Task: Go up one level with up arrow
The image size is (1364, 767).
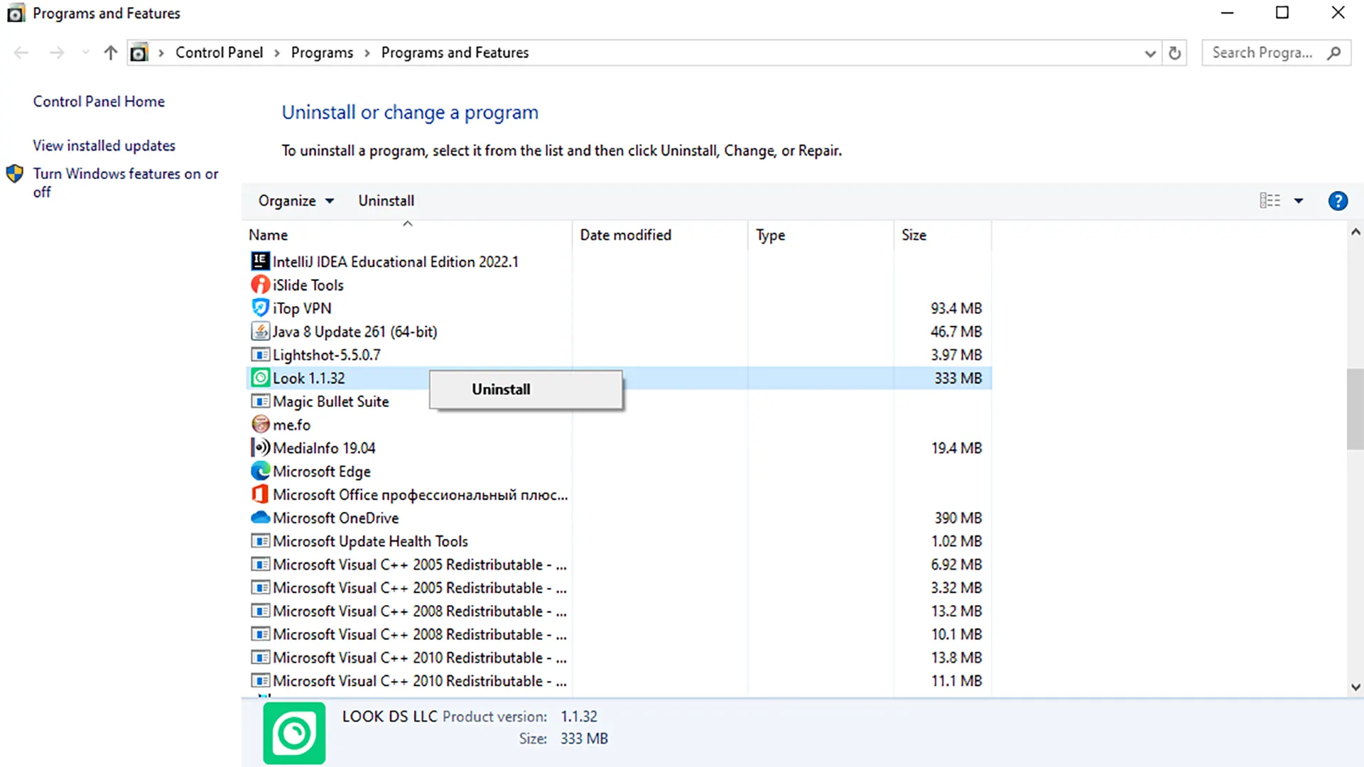Action: [x=110, y=53]
